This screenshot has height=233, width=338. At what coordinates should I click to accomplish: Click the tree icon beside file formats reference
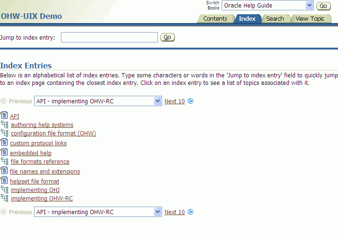click(5, 161)
